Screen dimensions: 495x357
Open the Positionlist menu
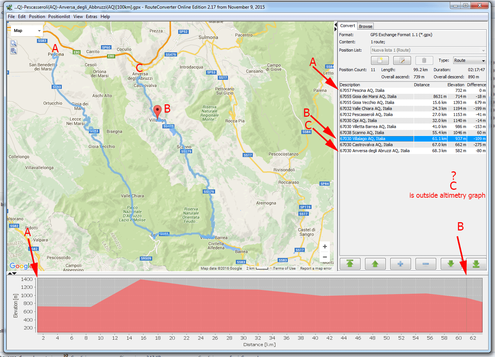[x=59, y=17]
